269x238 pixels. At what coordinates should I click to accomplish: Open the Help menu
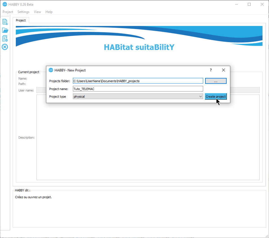[49, 12]
